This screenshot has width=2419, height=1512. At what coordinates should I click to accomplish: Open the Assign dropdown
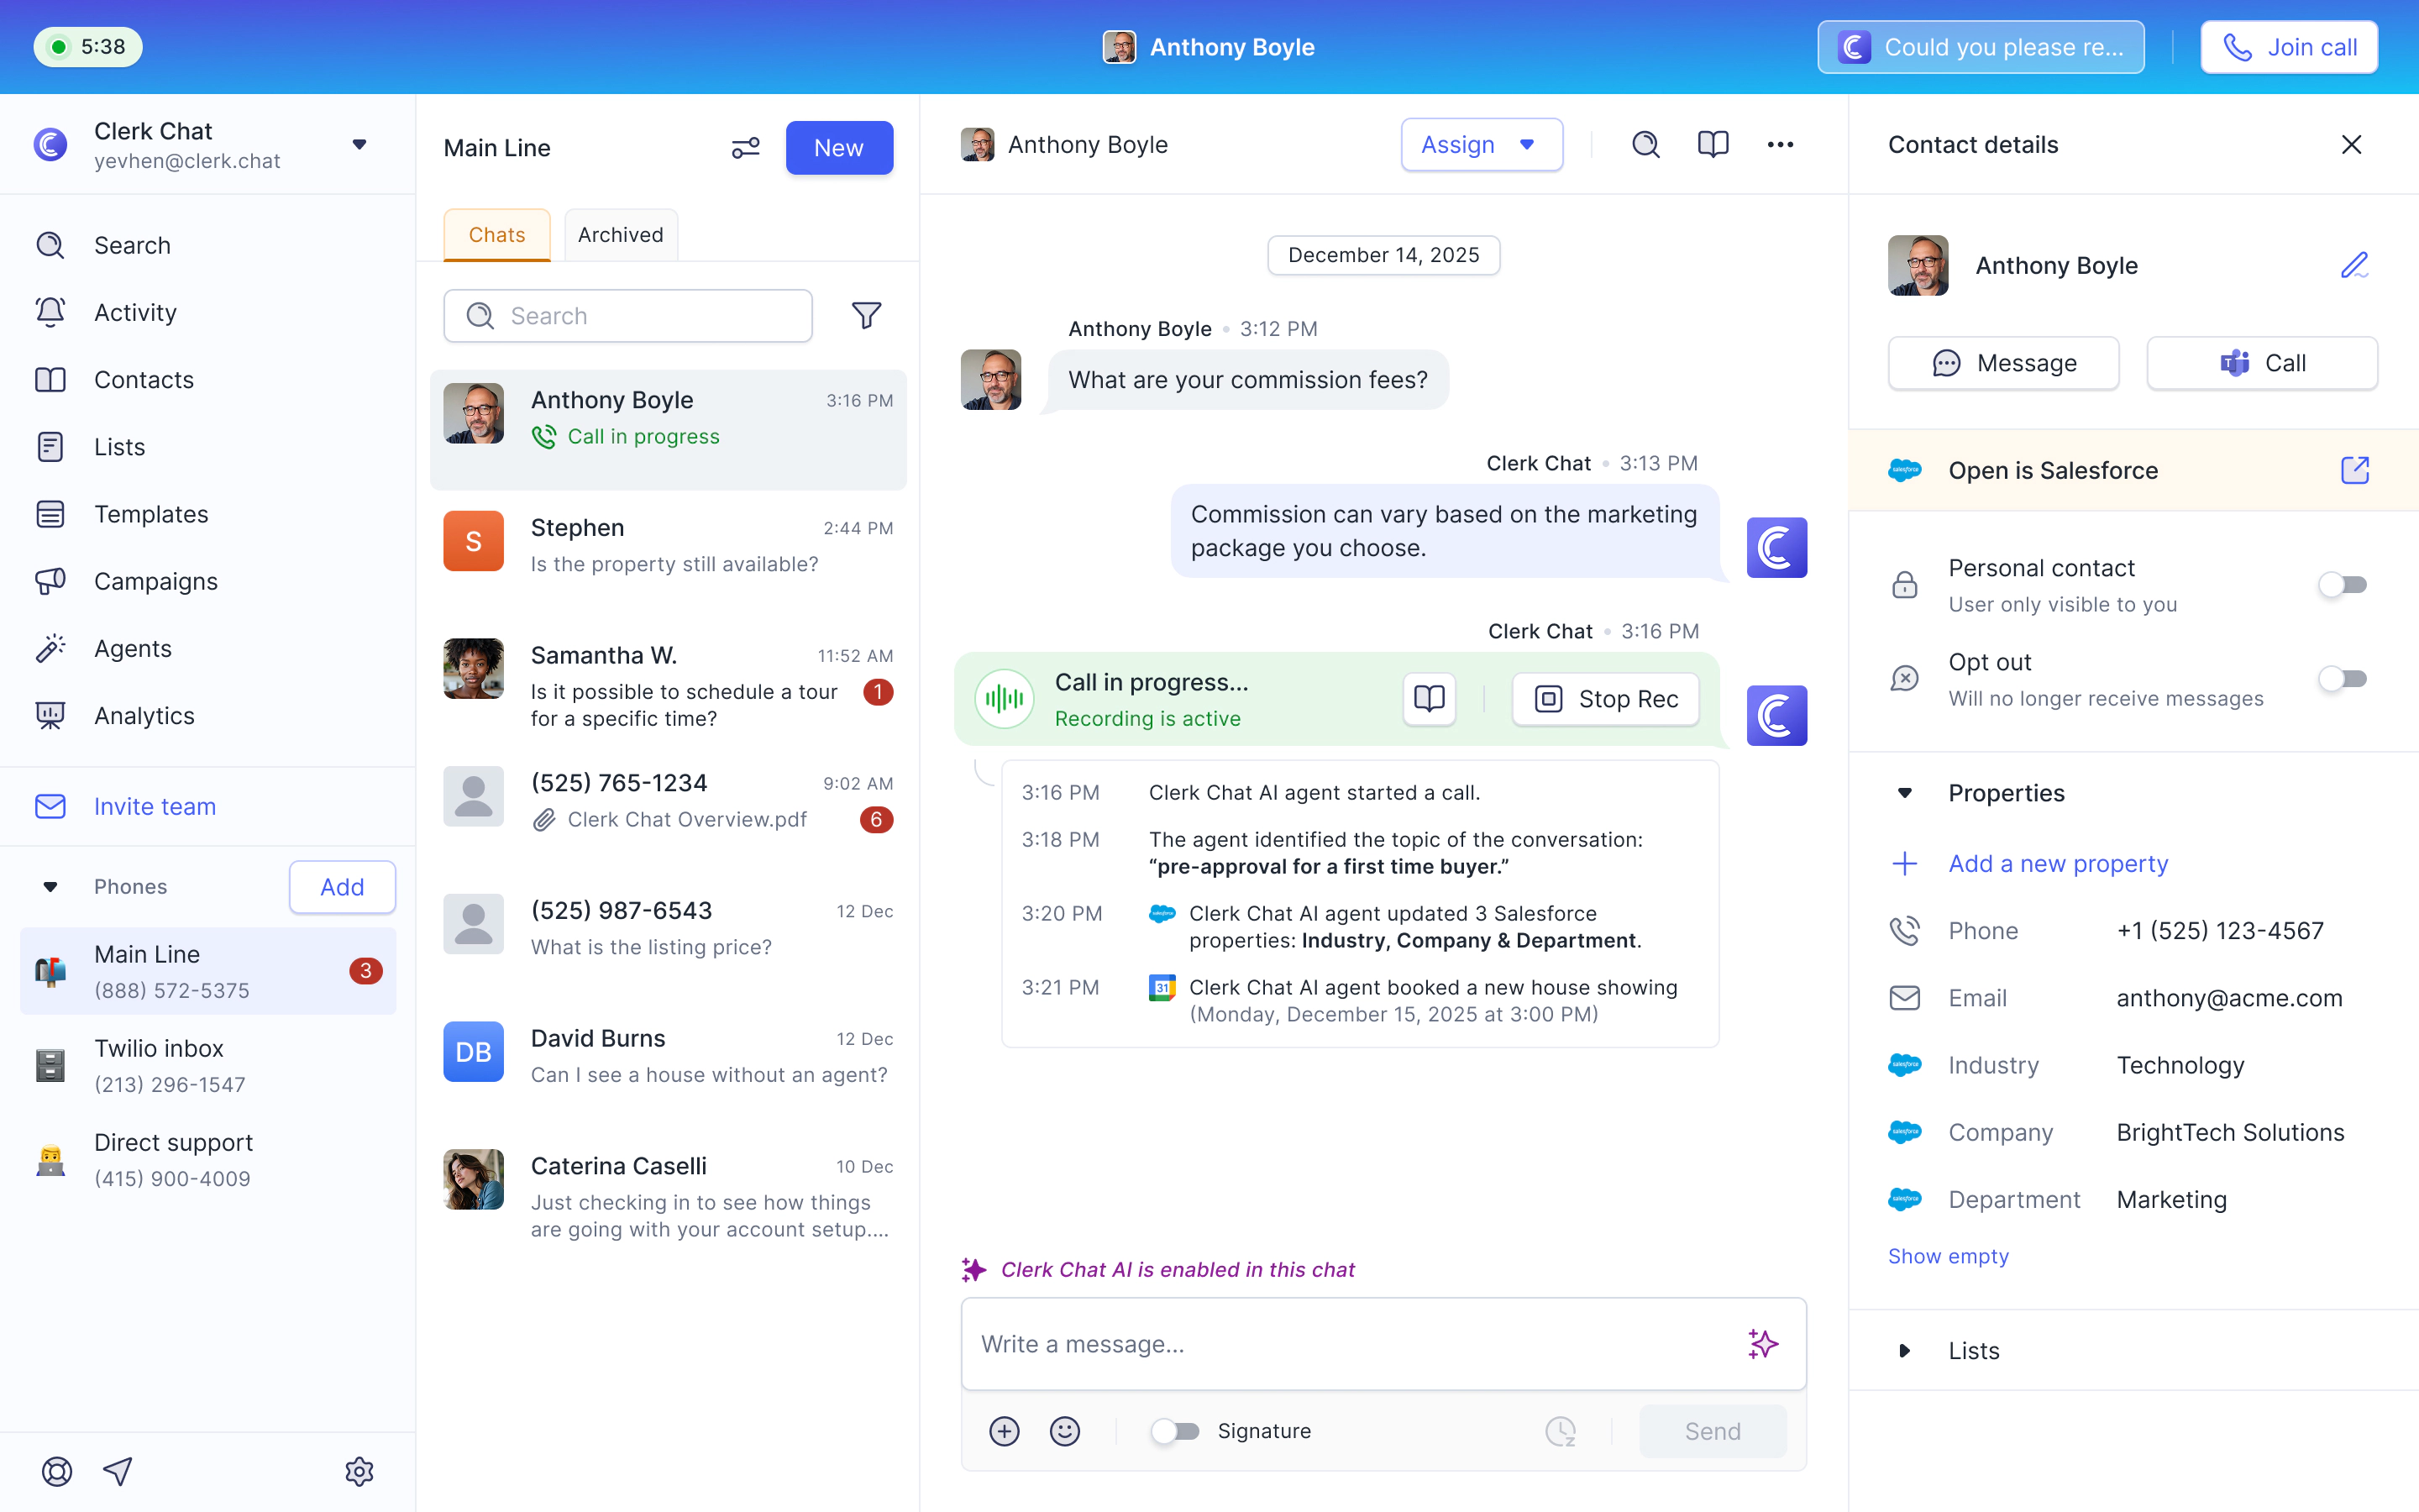click(x=1481, y=144)
